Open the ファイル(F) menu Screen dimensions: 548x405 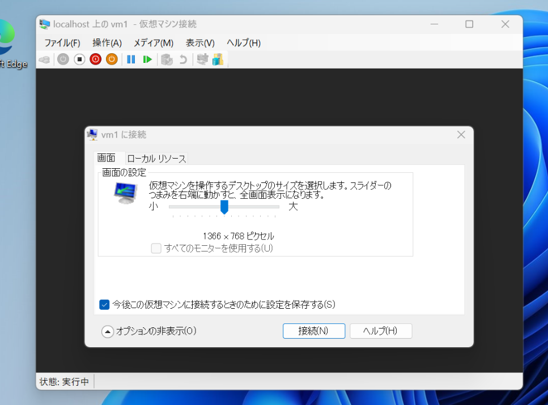coord(62,43)
